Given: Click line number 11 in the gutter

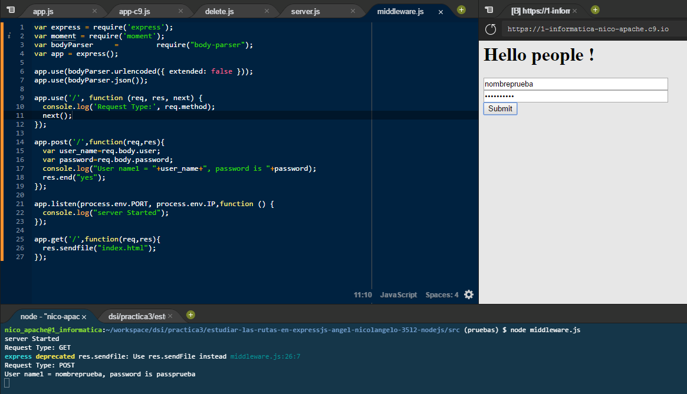Looking at the screenshot, I should [x=19, y=115].
